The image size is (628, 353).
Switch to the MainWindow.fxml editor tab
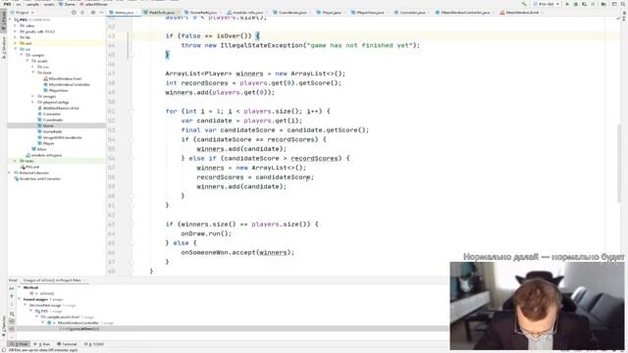[521, 13]
